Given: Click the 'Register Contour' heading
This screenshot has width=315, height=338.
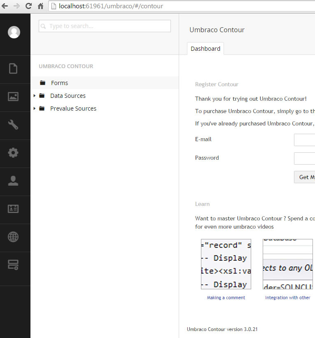Looking at the screenshot, I should [x=217, y=84].
